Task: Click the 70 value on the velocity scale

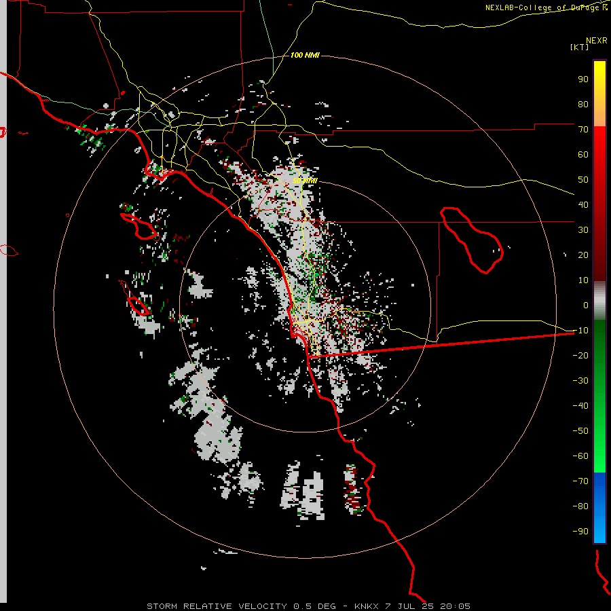Action: point(583,130)
